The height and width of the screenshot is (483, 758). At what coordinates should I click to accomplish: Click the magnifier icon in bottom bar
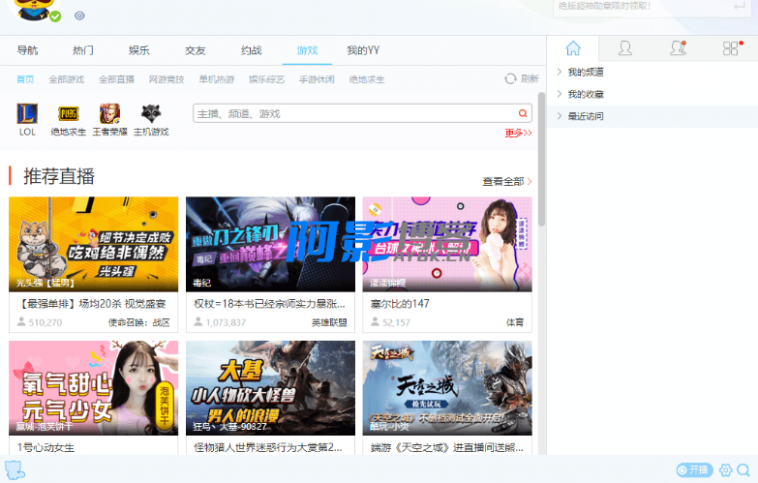pos(743,469)
